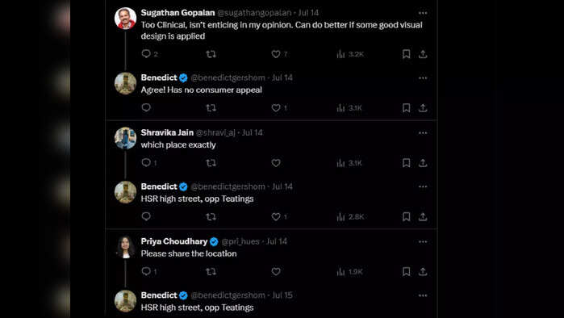This screenshot has height=318, width=564.
Task: Open more options on Sugathan Gopalan's tweet
Action: 423,13
